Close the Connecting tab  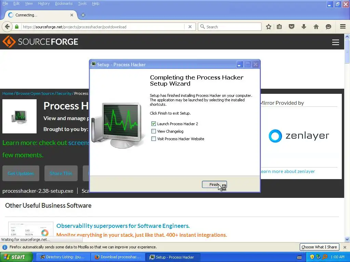coord(72,15)
